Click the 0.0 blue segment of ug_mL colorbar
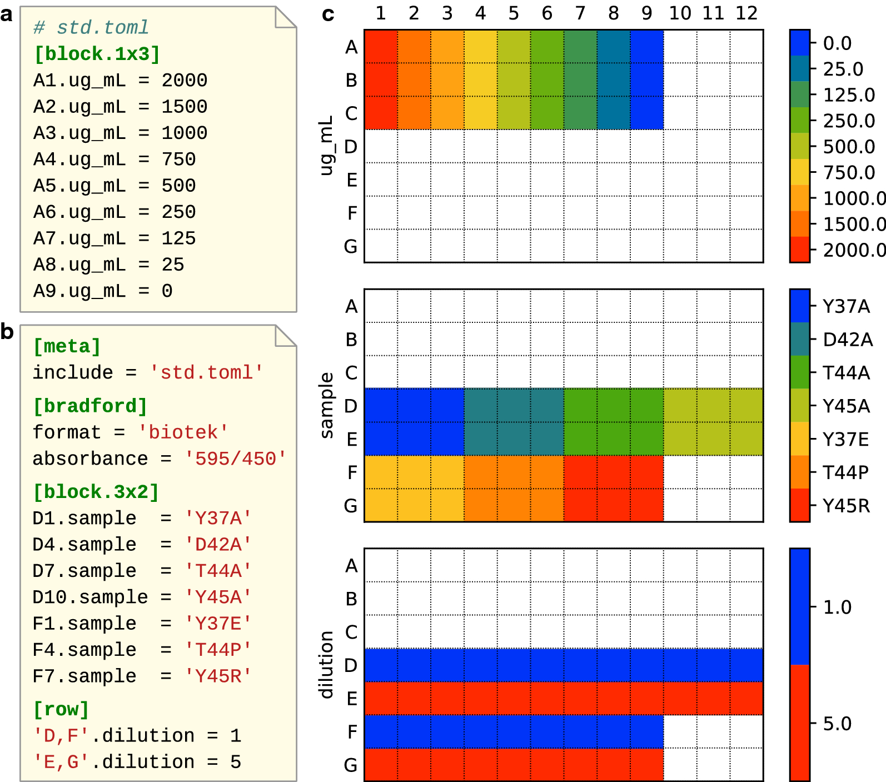Image resolution: width=886 pixels, height=782 pixels. point(800,43)
